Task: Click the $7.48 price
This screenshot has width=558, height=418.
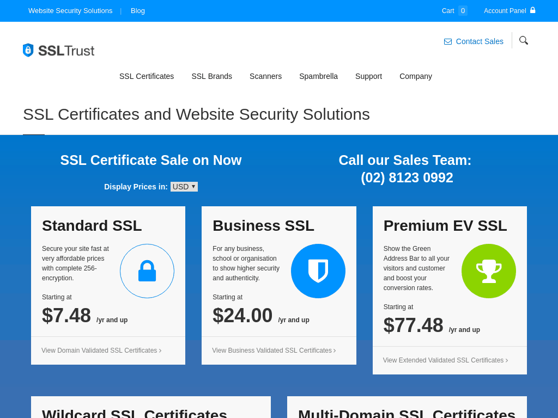Action: click(66, 316)
